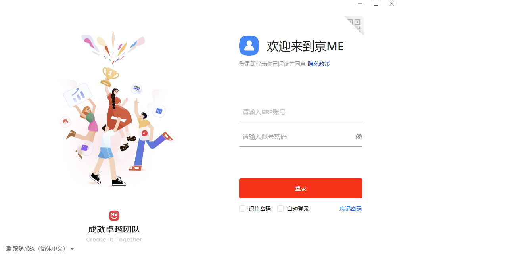Image resolution: width=514 pixels, height=257 pixels.
Task: Open the 隐私政策 link
Action: coord(319,64)
